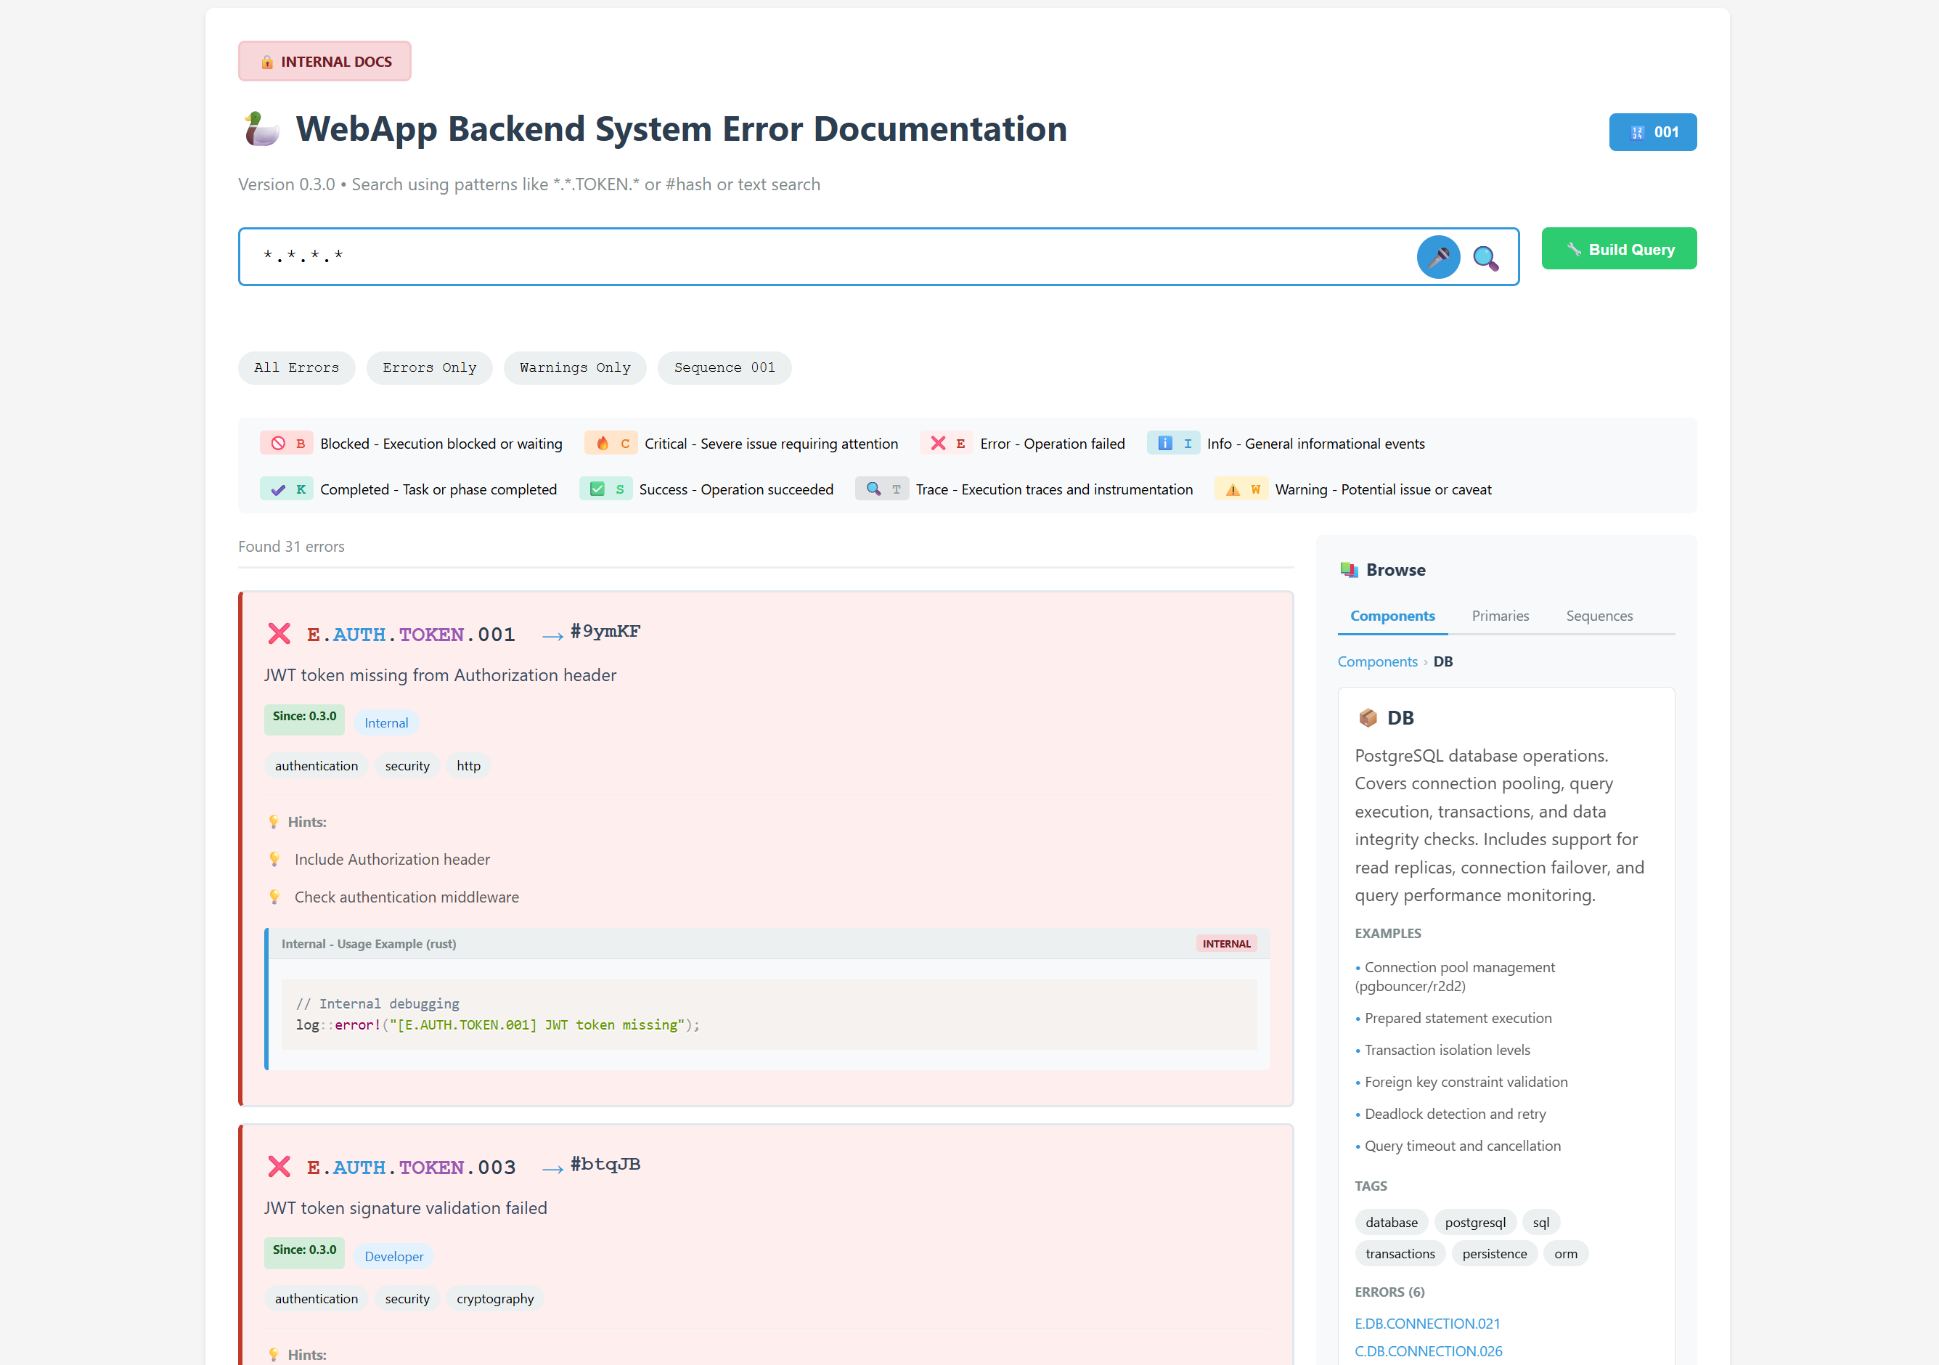This screenshot has height=1365, width=1939.
Task: Open the E.DB.CONNECTION.021 error link
Action: [x=1426, y=1323]
